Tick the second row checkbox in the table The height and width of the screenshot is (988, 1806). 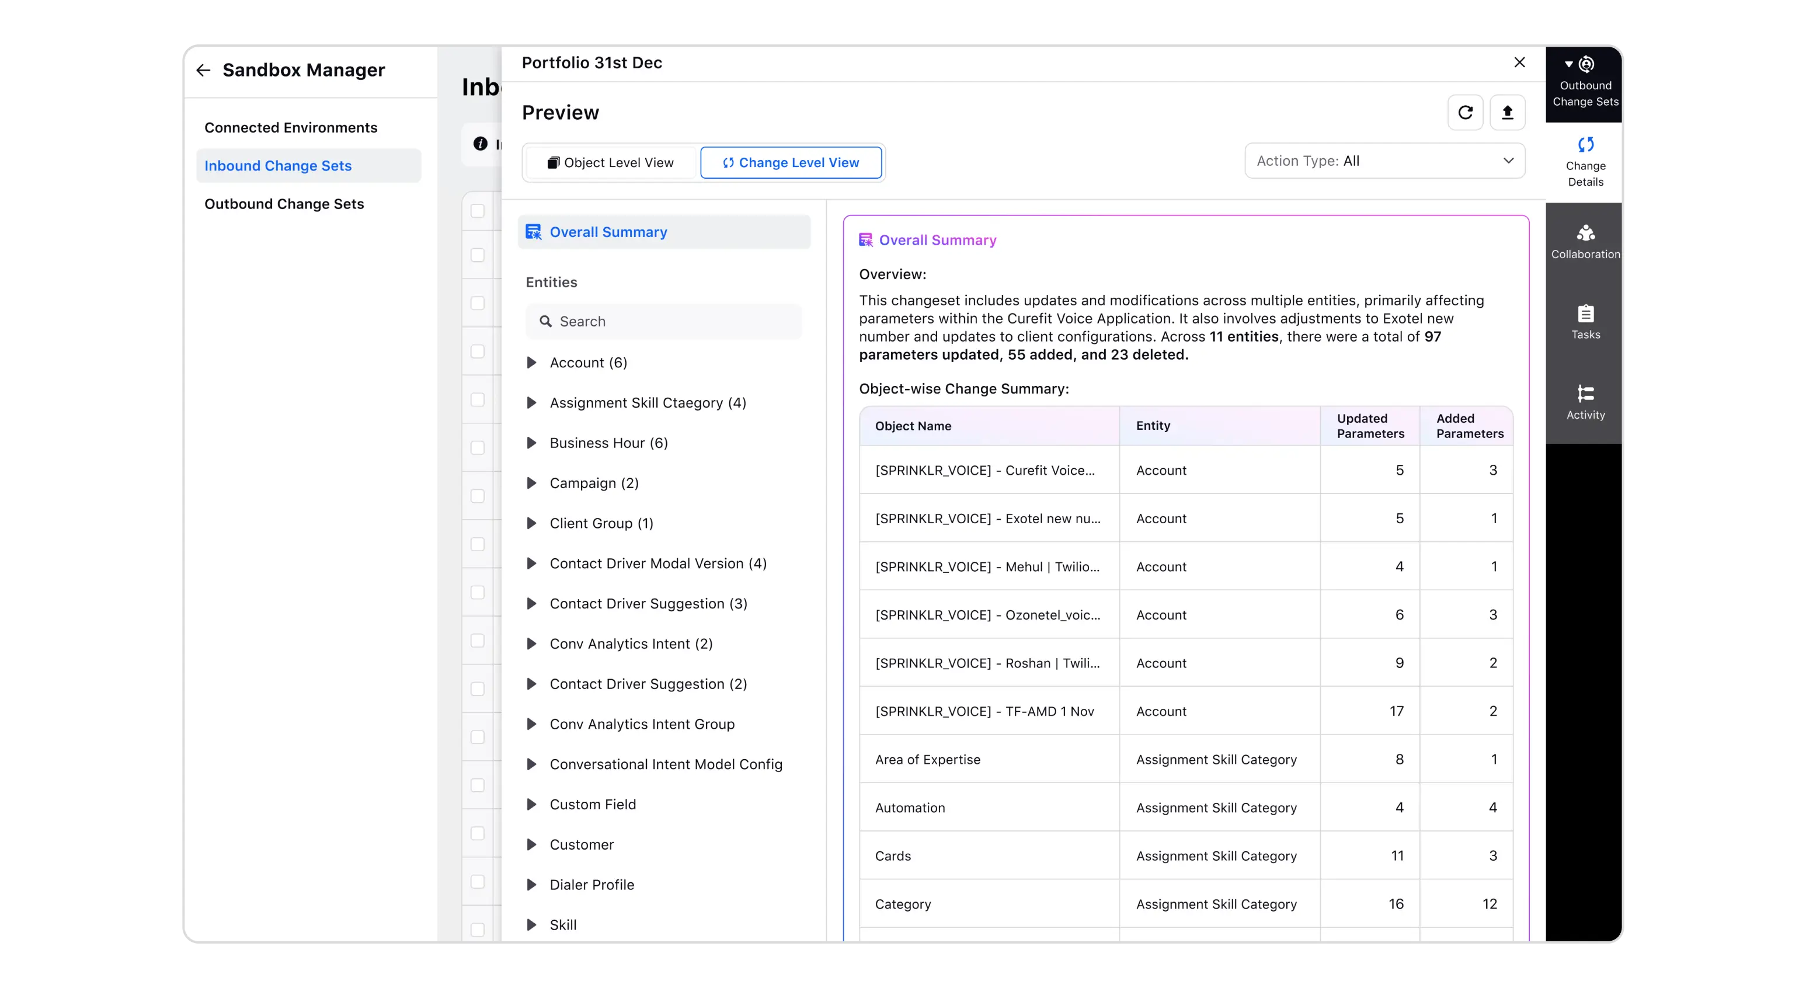pyautogui.click(x=478, y=255)
